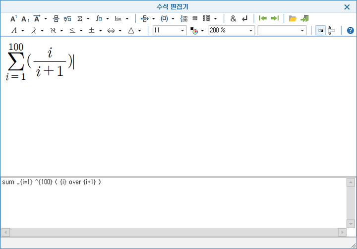The width and height of the screenshot is (357, 249).
Task: Click into the equation script text box
Action: 174,203
